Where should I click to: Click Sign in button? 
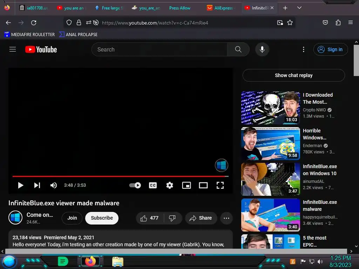pos(331,49)
